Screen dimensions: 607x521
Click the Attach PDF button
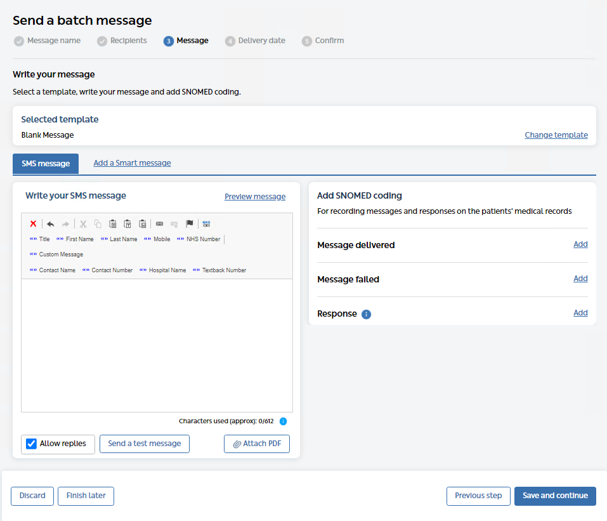click(257, 444)
